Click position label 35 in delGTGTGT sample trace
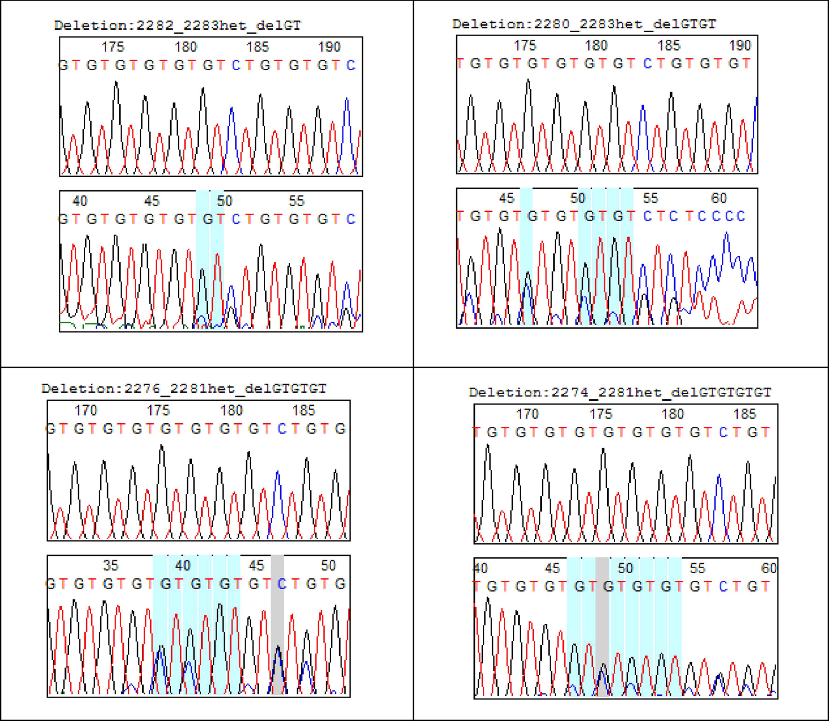 coord(110,566)
